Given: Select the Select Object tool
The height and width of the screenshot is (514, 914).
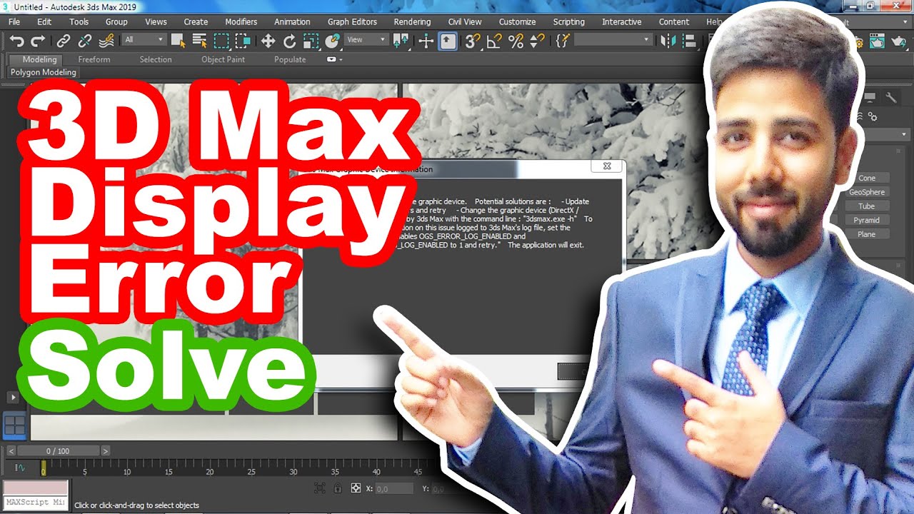Looking at the screenshot, I should click(x=179, y=41).
